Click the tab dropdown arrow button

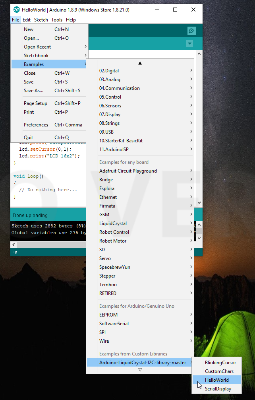[x=189, y=44]
